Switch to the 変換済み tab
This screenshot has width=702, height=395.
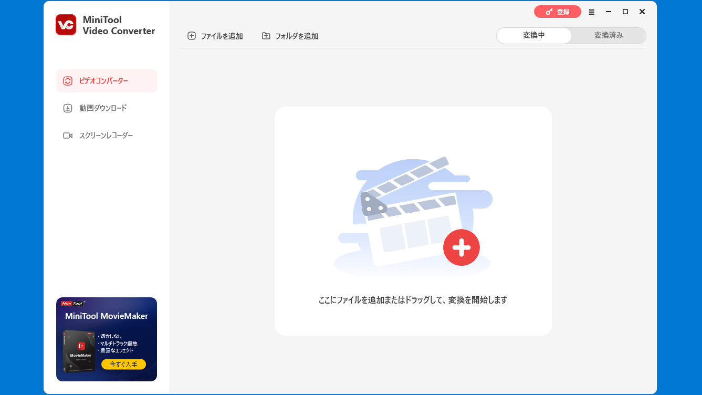(x=609, y=36)
